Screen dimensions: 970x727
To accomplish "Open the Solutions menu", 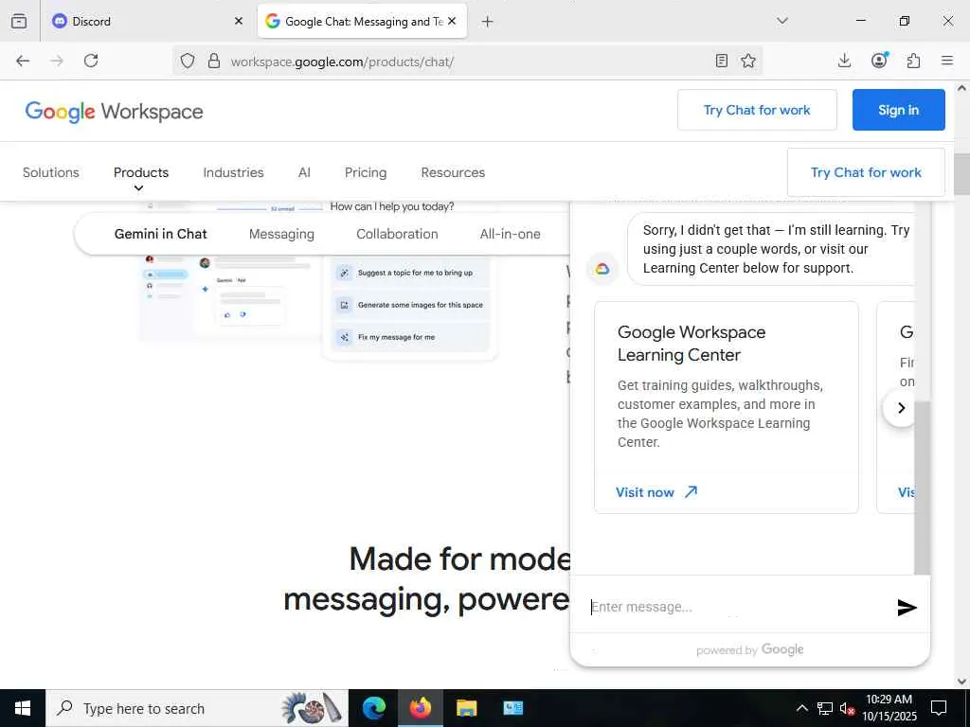I will [51, 172].
